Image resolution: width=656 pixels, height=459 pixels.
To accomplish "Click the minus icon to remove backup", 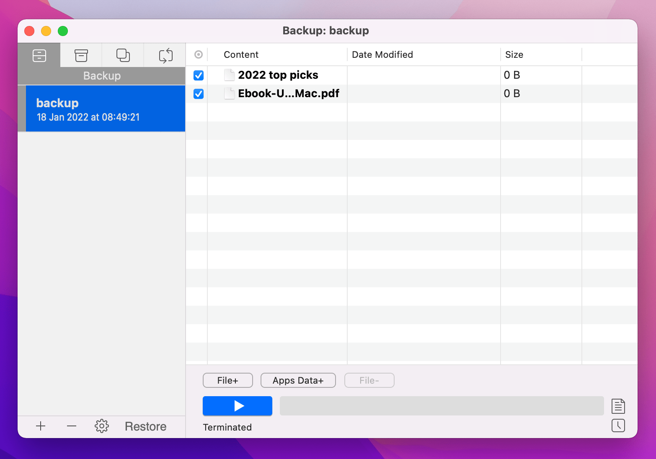I will point(72,426).
